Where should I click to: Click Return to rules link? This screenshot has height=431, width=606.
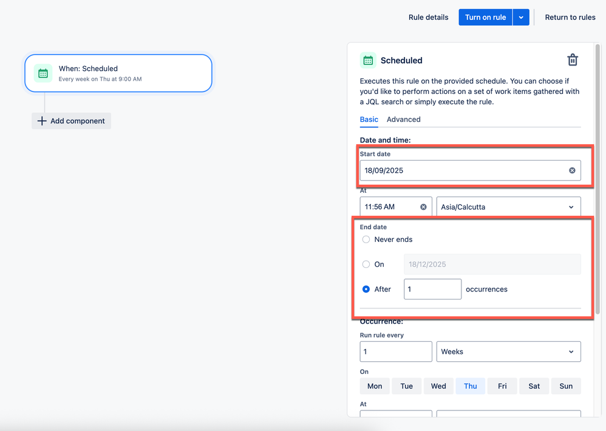pyautogui.click(x=570, y=18)
